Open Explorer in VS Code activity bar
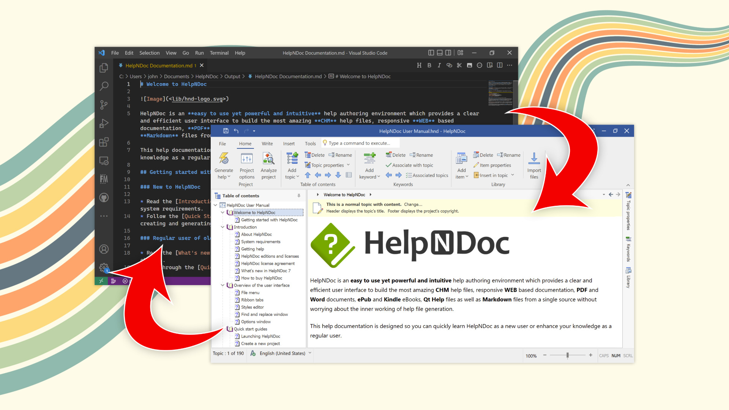 (x=104, y=68)
